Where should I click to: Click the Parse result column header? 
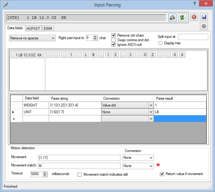(x=180, y=98)
